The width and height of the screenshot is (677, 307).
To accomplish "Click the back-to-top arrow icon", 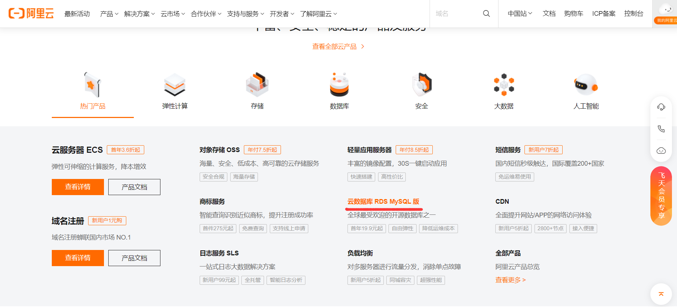I will point(661,294).
